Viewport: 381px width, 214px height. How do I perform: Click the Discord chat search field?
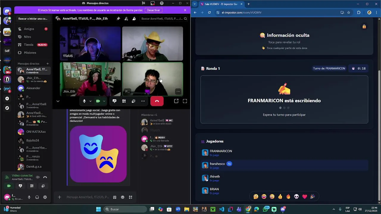point(164,18)
